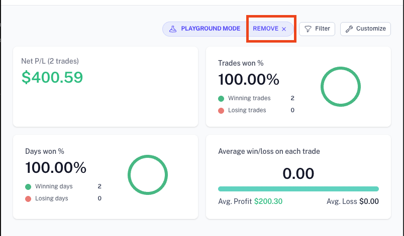Click the Losing trades label
Viewport: 404px width, 236px height.
(x=247, y=110)
